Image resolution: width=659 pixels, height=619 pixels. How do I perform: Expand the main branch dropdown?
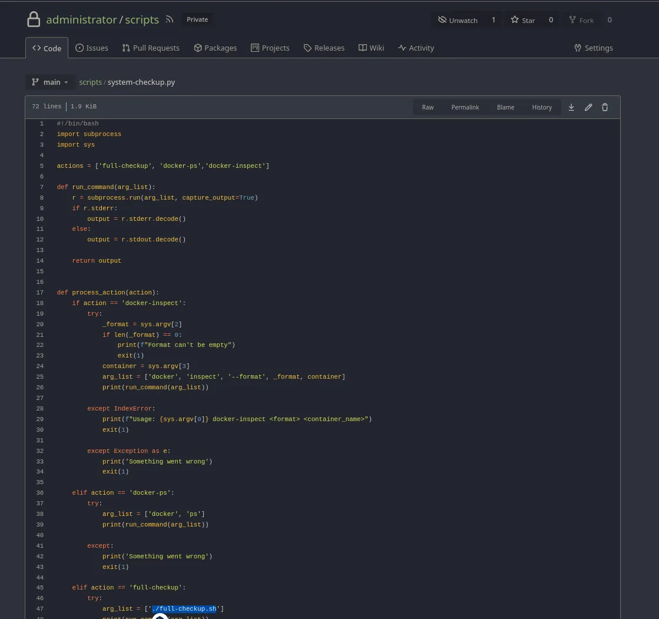coord(51,82)
